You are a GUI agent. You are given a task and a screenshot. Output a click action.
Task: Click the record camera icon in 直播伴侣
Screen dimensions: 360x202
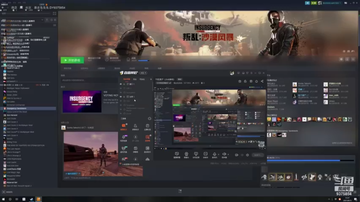237,155
